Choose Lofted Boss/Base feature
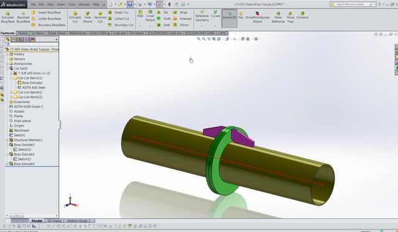 tap(46, 19)
